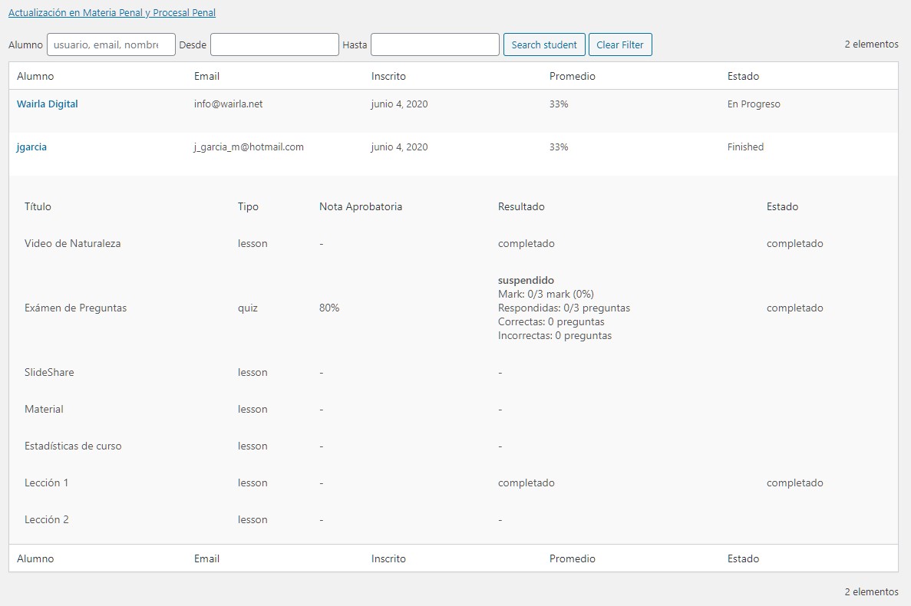
Task: Select the Video de Naturaleza lesson row
Action: click(x=453, y=243)
